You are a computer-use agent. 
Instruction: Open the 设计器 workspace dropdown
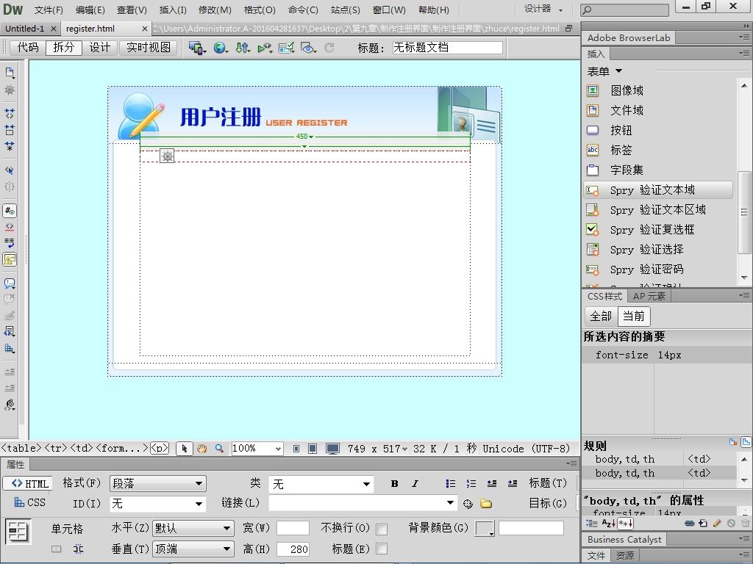point(543,9)
